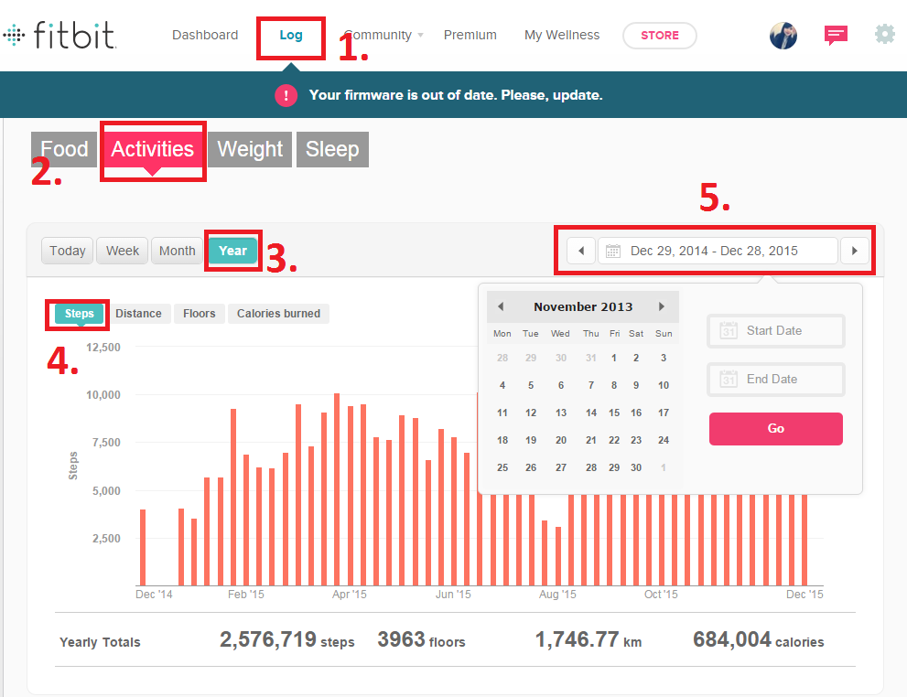Go to next date range arrow
The image size is (907, 697).
pyautogui.click(x=854, y=251)
